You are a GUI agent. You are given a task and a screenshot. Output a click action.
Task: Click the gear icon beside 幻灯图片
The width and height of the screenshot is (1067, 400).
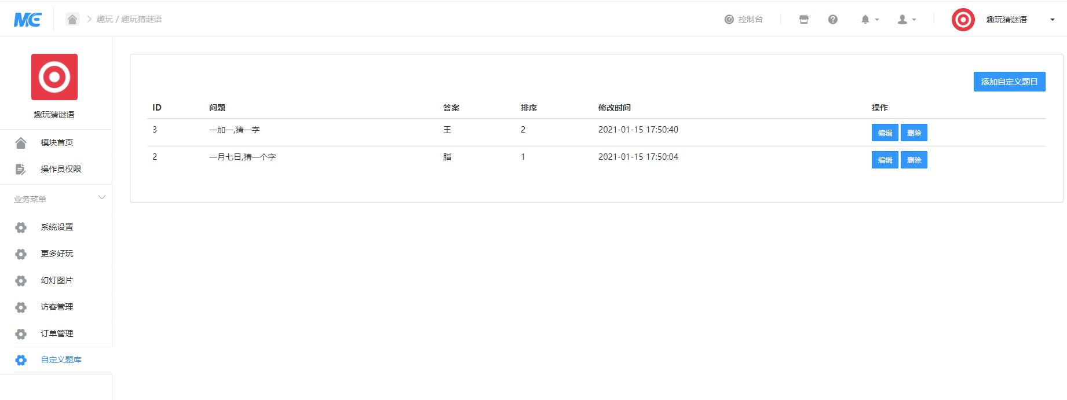click(x=21, y=281)
